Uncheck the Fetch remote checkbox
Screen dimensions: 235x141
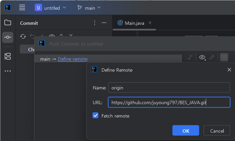click(x=95, y=116)
